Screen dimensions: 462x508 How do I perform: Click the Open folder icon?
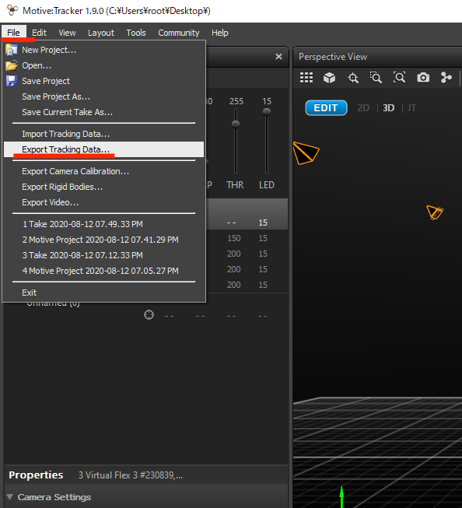[x=12, y=65]
